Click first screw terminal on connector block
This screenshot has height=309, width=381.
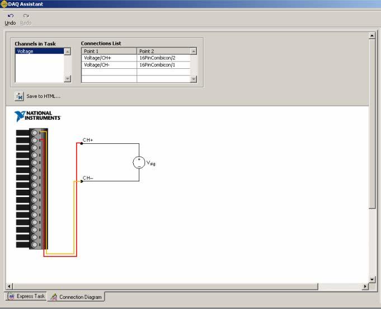(35, 133)
